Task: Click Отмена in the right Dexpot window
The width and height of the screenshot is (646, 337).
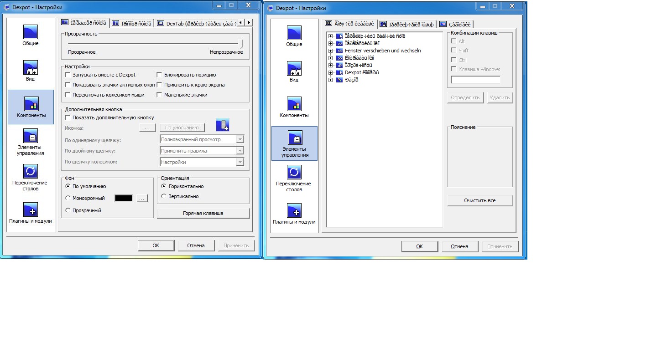Action: (x=460, y=246)
